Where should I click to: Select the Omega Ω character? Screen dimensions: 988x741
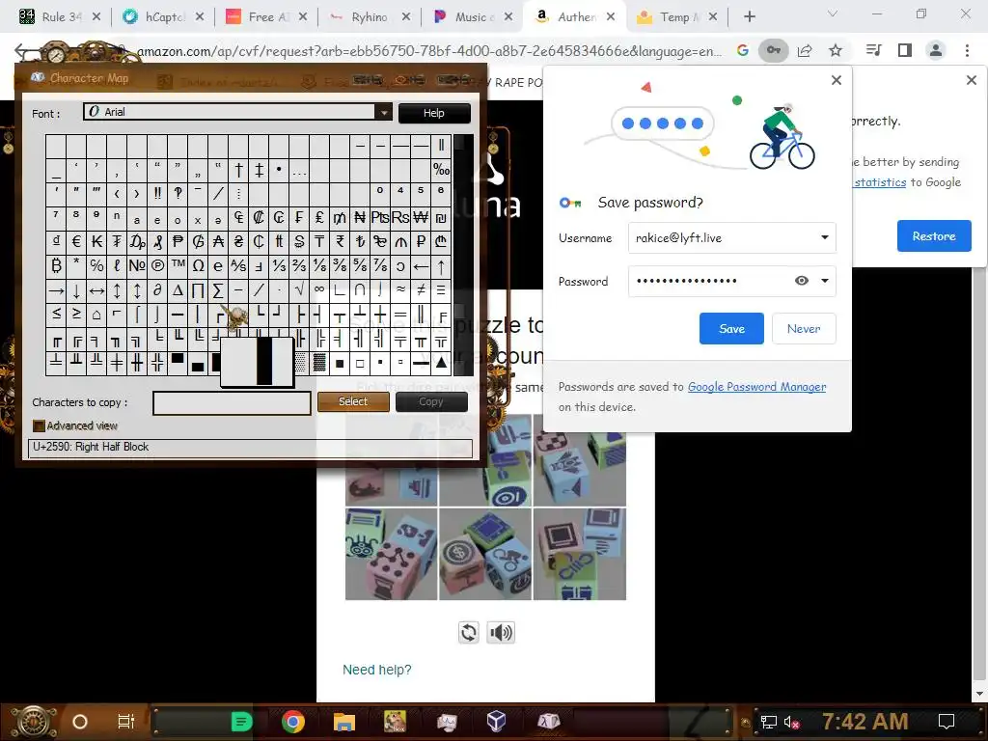click(x=198, y=265)
